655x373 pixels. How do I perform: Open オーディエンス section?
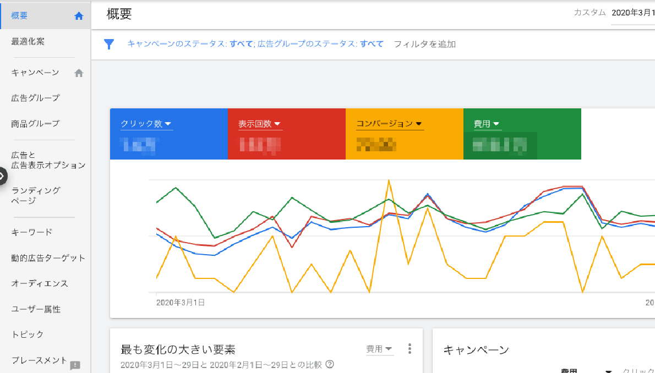pyautogui.click(x=40, y=284)
